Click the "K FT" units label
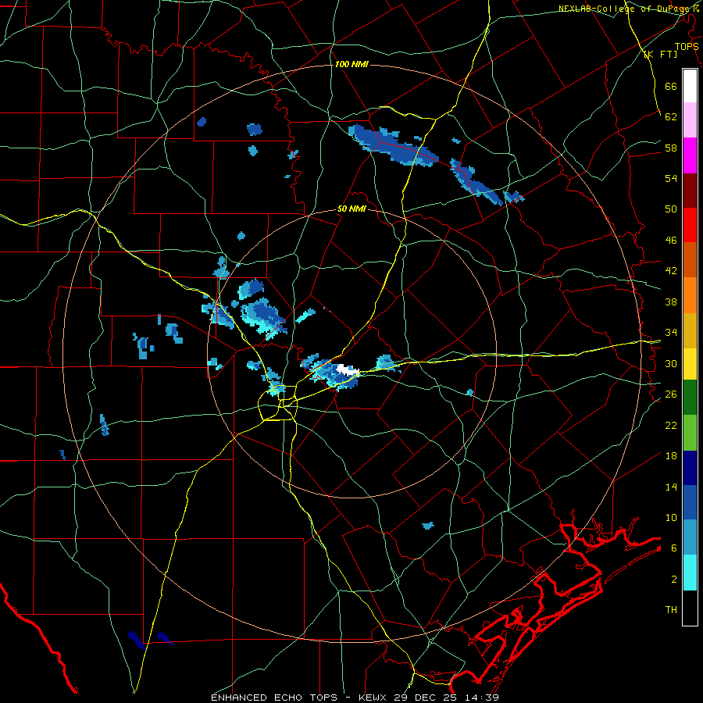 (x=660, y=54)
